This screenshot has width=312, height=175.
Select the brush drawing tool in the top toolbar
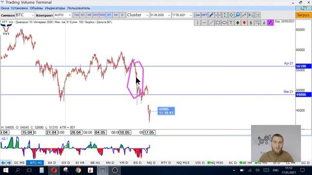211,15
